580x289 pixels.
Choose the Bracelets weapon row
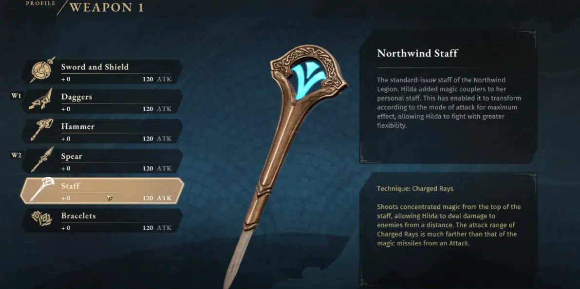tap(102, 221)
